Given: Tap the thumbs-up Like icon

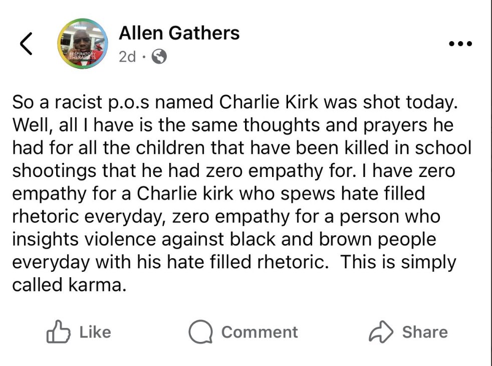Looking at the screenshot, I should [58, 331].
